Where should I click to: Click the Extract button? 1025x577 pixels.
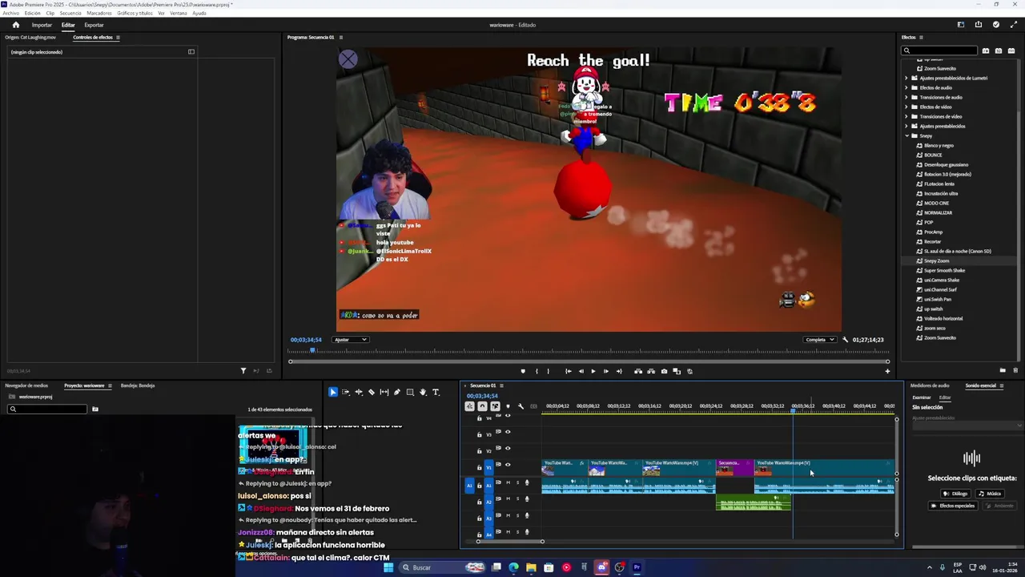tap(651, 371)
